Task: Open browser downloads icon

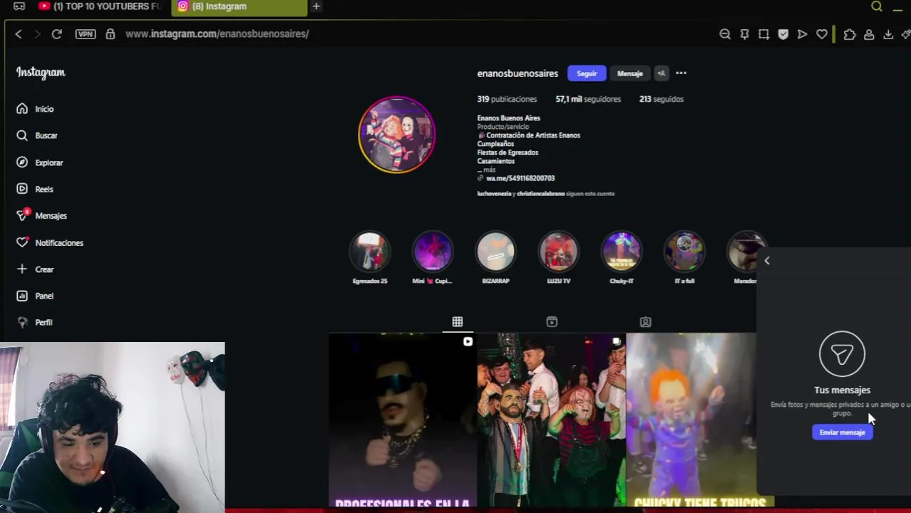Action: point(888,33)
